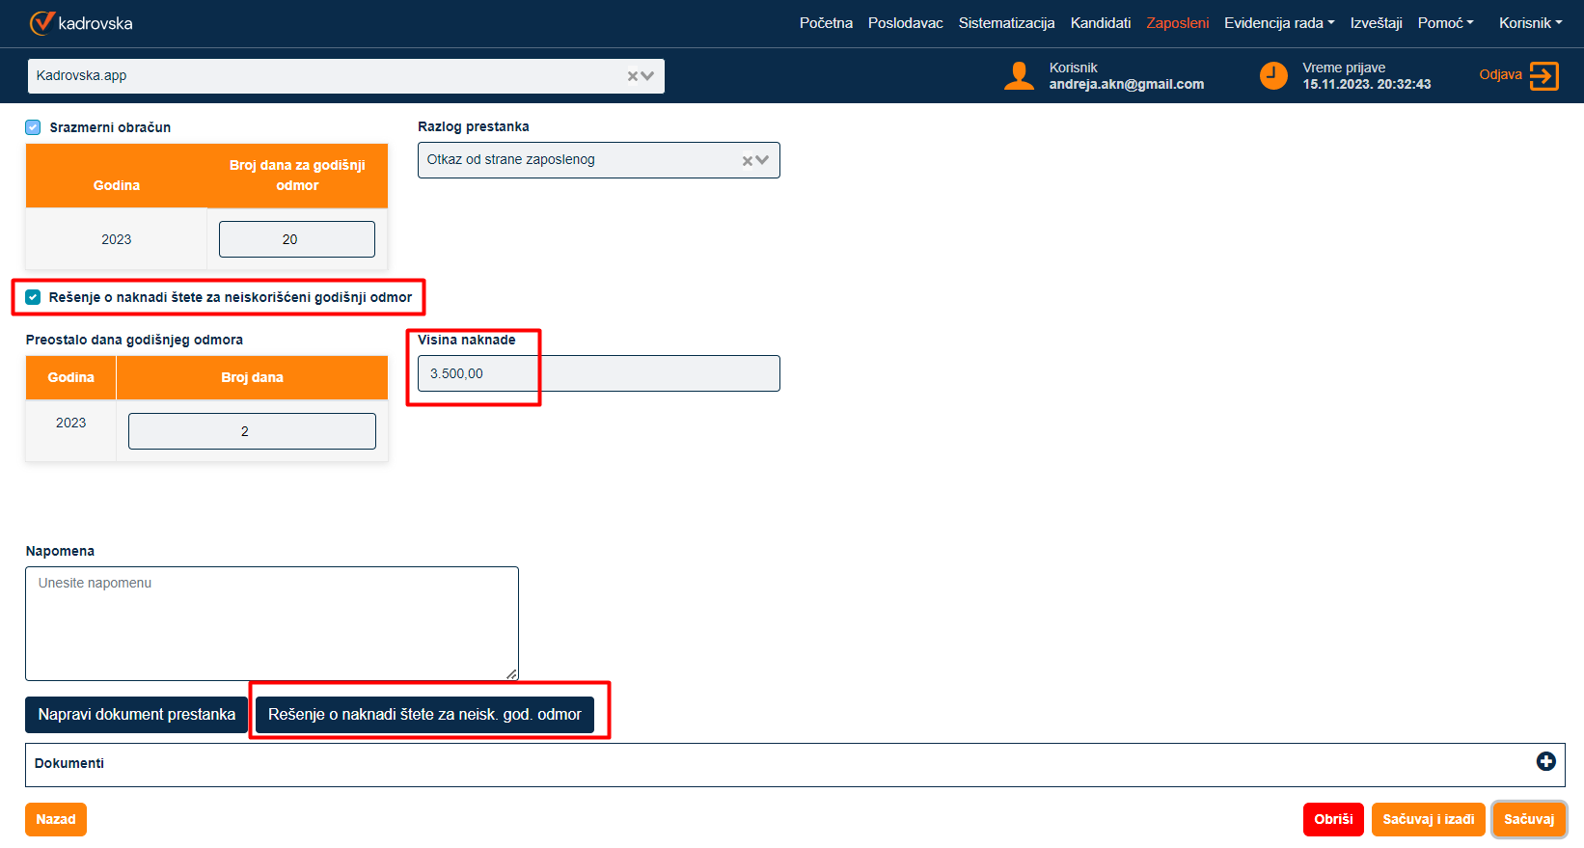Click the orange user profile icon
This screenshot has width=1584, height=848.
(1019, 76)
